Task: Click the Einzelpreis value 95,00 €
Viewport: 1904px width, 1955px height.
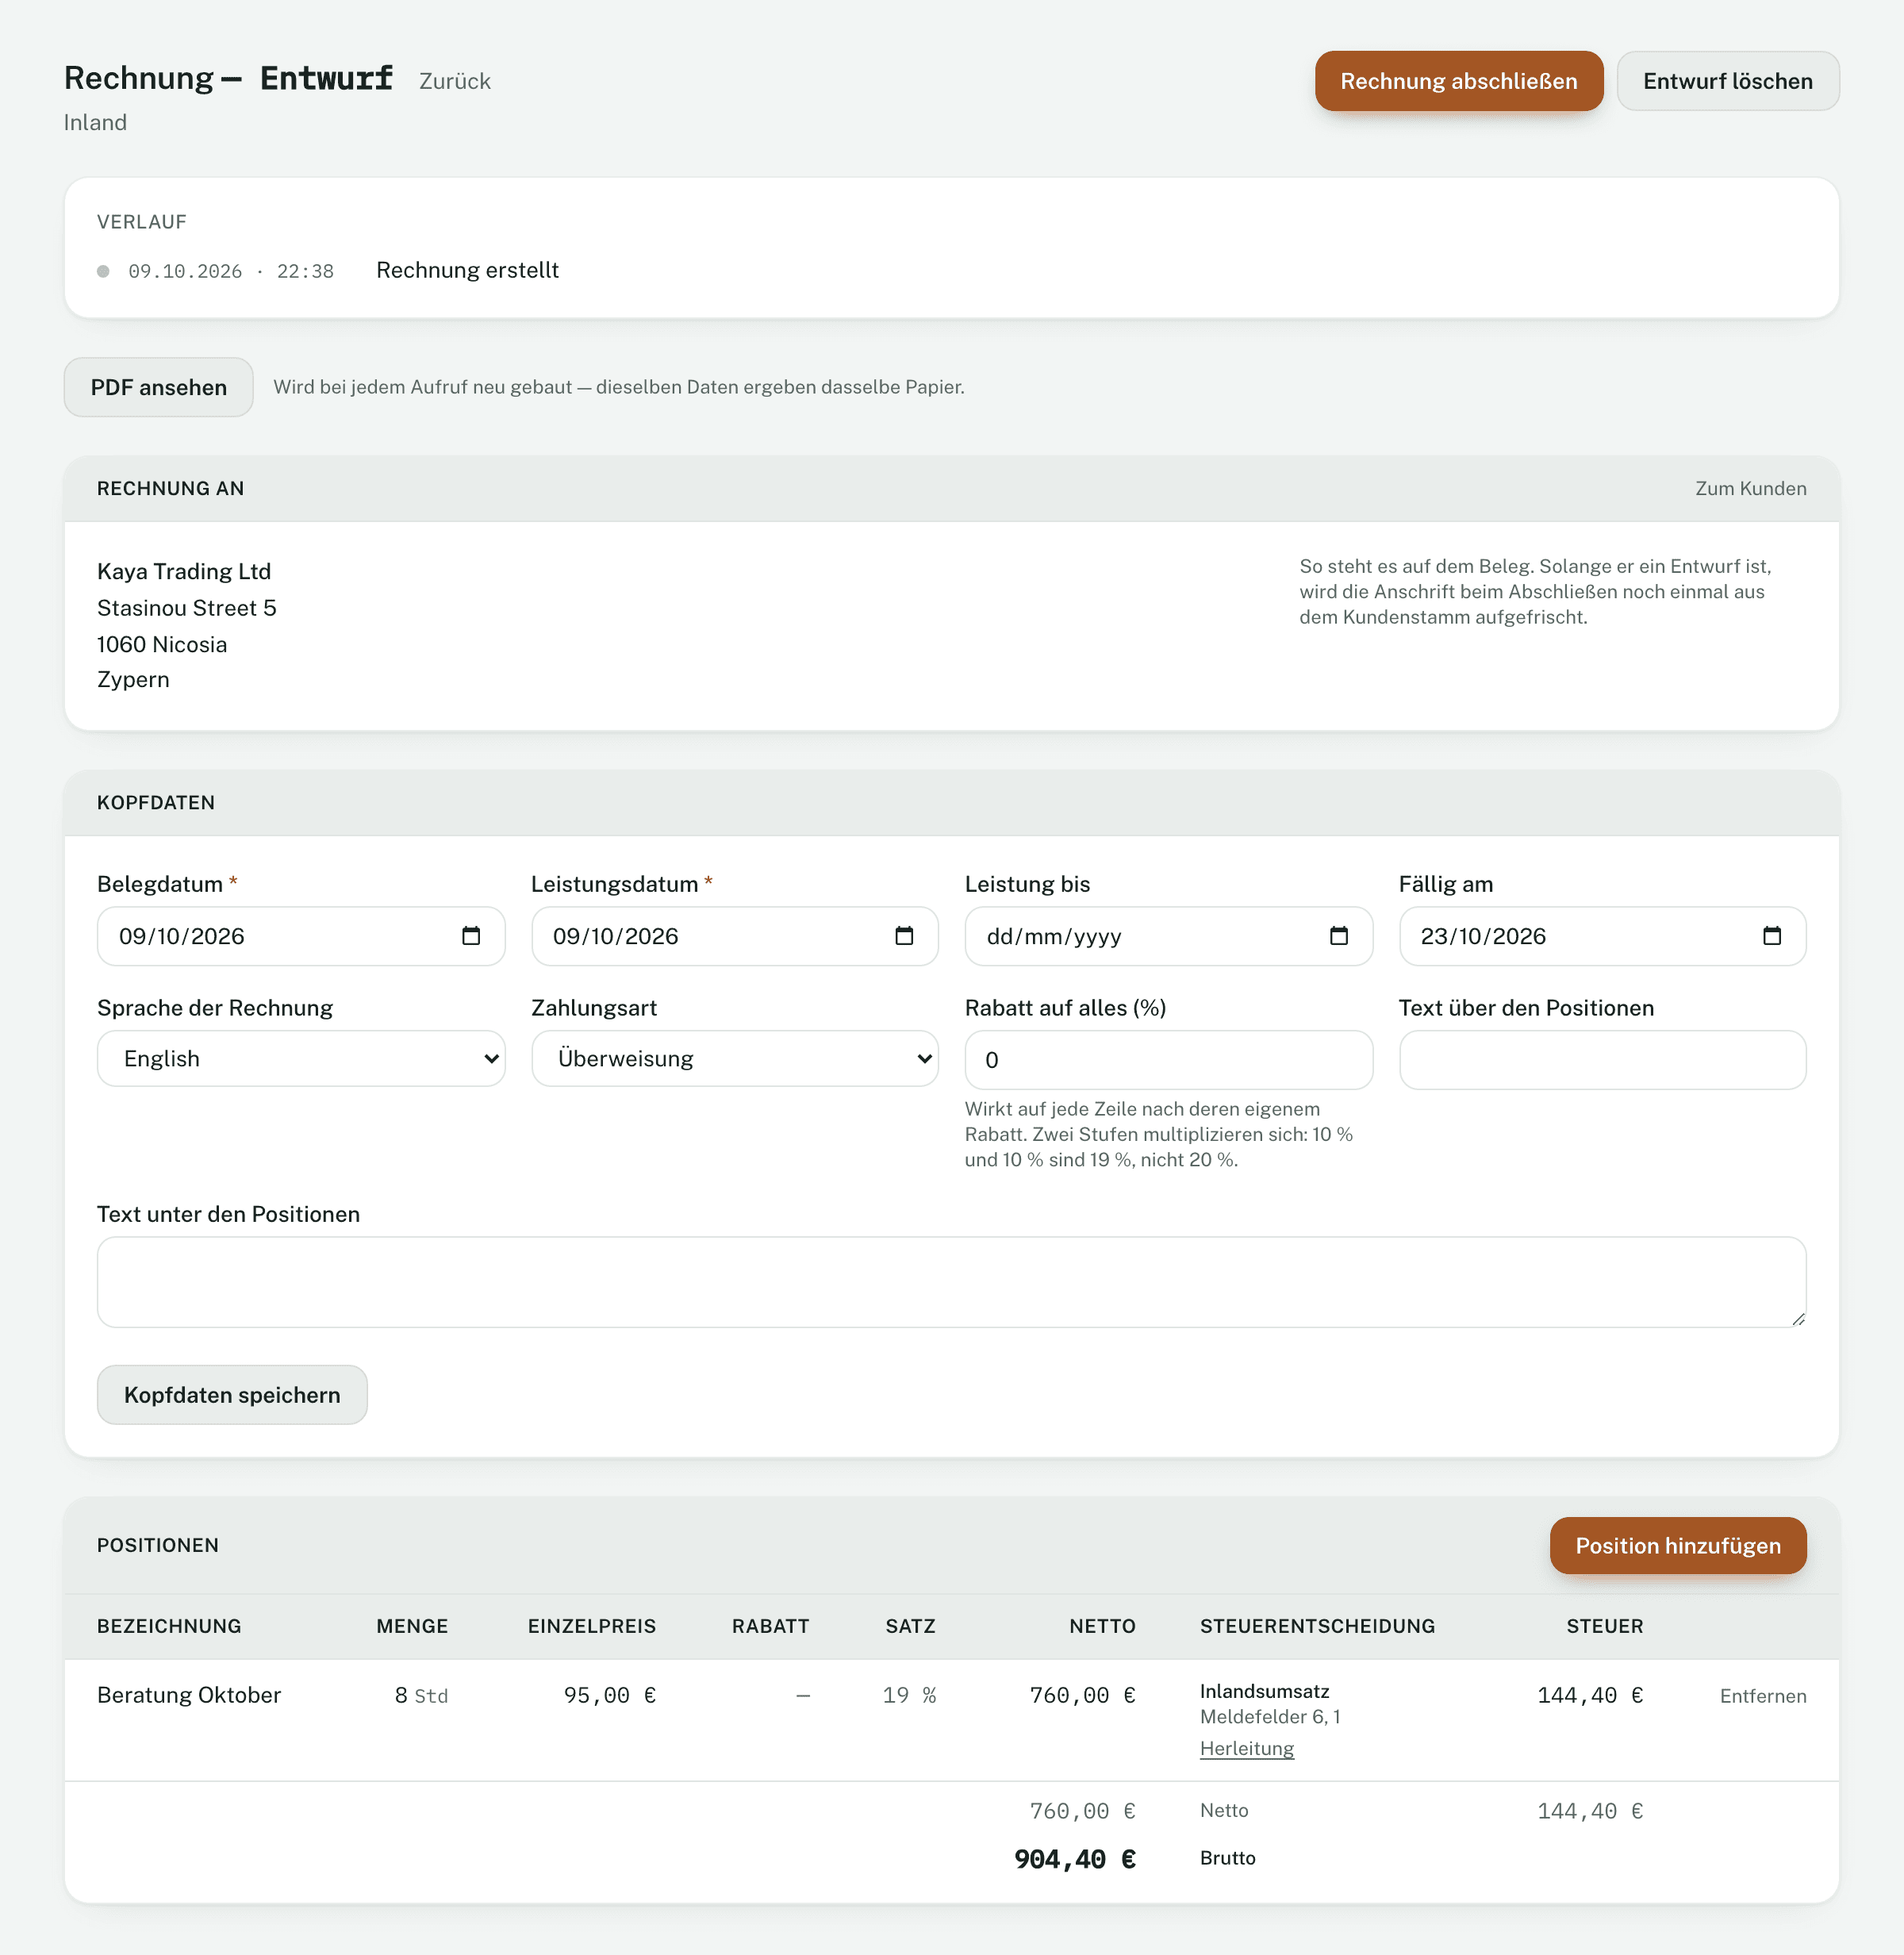Action: click(x=610, y=1695)
